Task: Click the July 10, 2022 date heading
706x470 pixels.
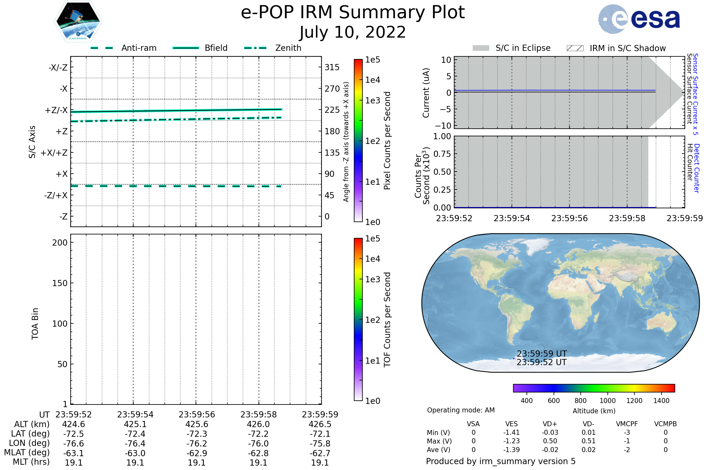Action: [x=353, y=32]
